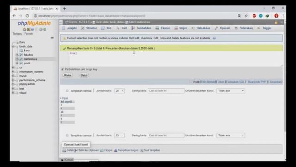Click the fakultas table icon in tree
Screen dimensions: 296x167
21,55
